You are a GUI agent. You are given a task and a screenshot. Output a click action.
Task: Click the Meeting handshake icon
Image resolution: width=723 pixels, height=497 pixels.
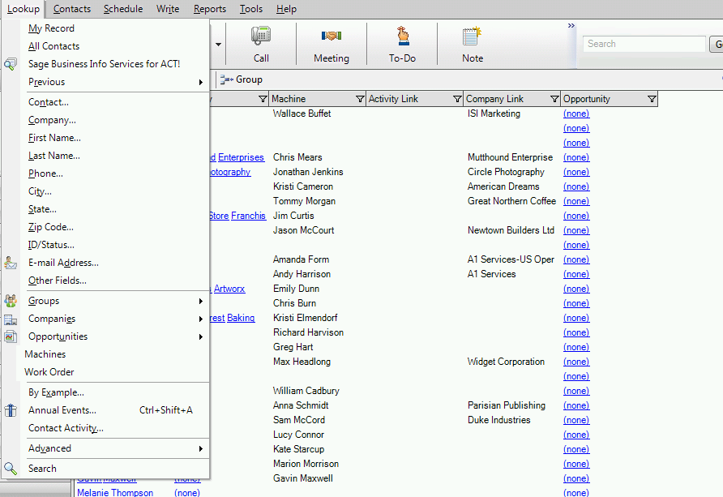tap(331, 36)
